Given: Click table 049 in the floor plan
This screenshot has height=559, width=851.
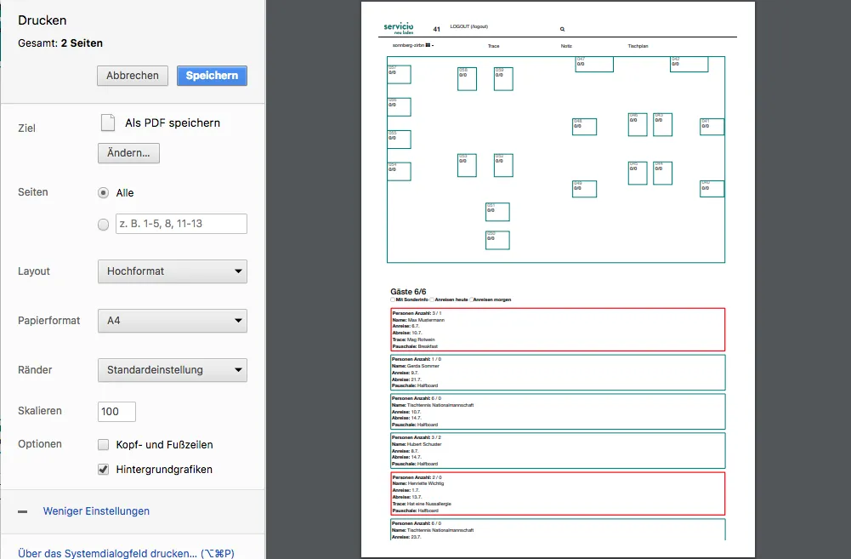Looking at the screenshot, I should pyautogui.click(x=585, y=189).
